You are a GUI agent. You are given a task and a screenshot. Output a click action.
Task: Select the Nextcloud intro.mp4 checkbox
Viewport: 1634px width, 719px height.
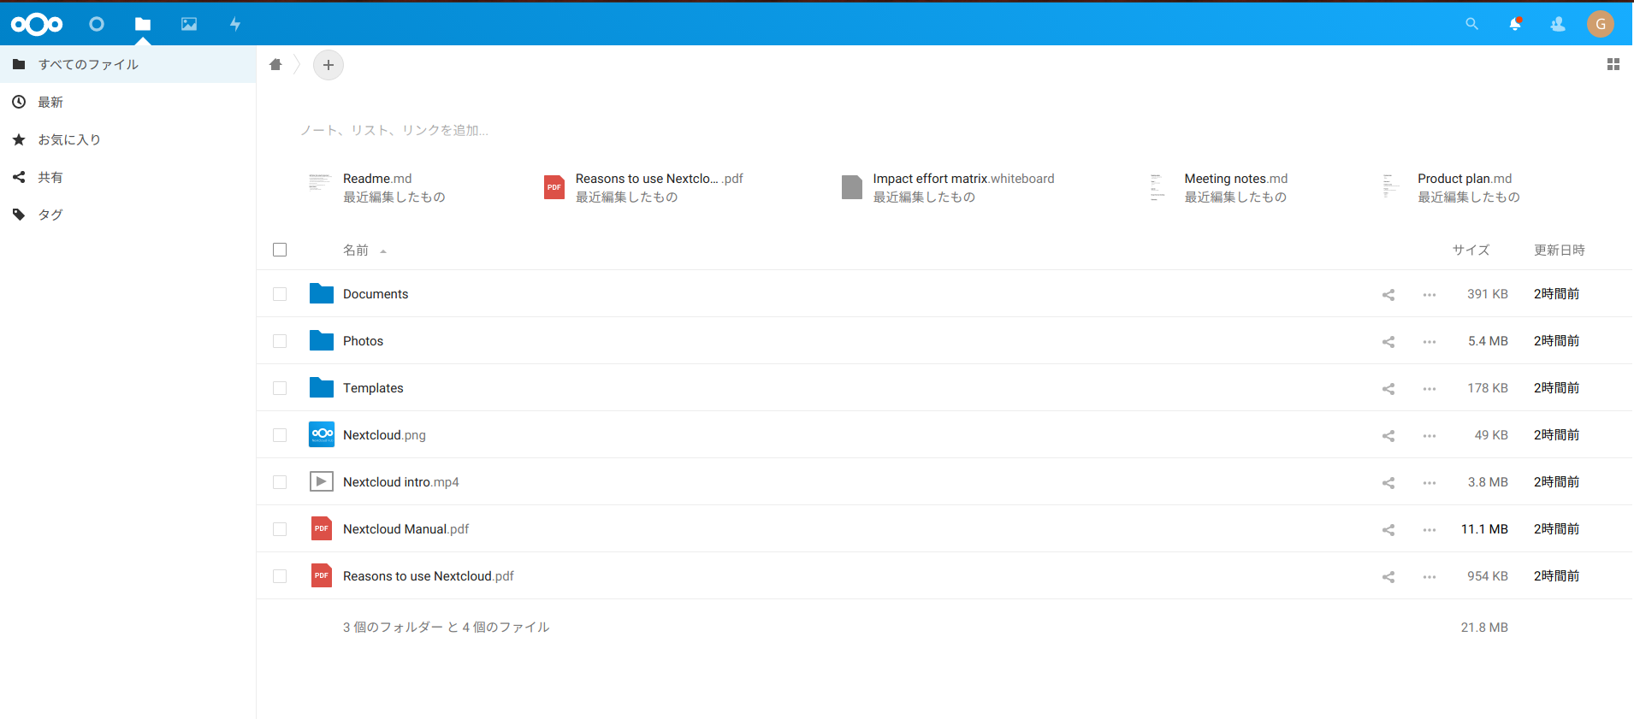point(280,482)
